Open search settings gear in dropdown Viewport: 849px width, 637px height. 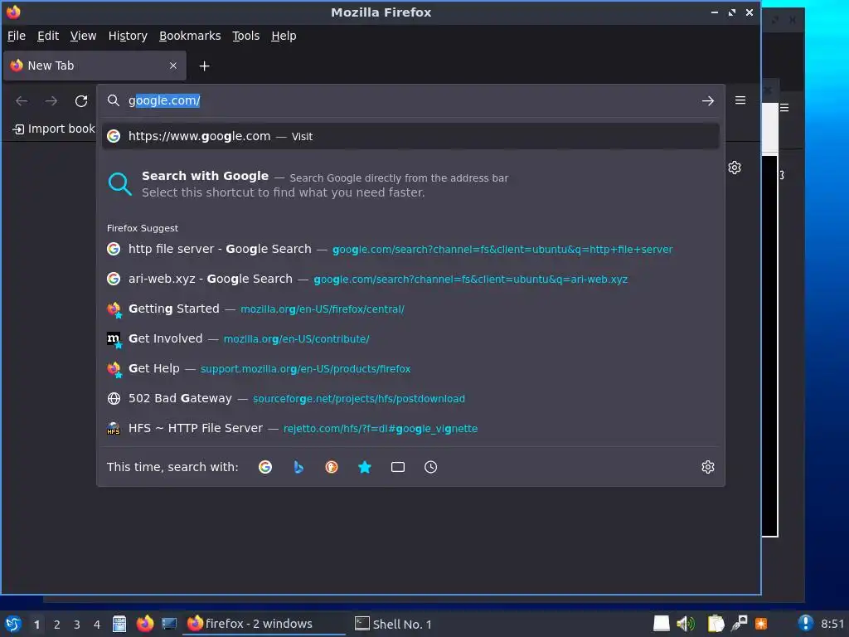coord(708,467)
